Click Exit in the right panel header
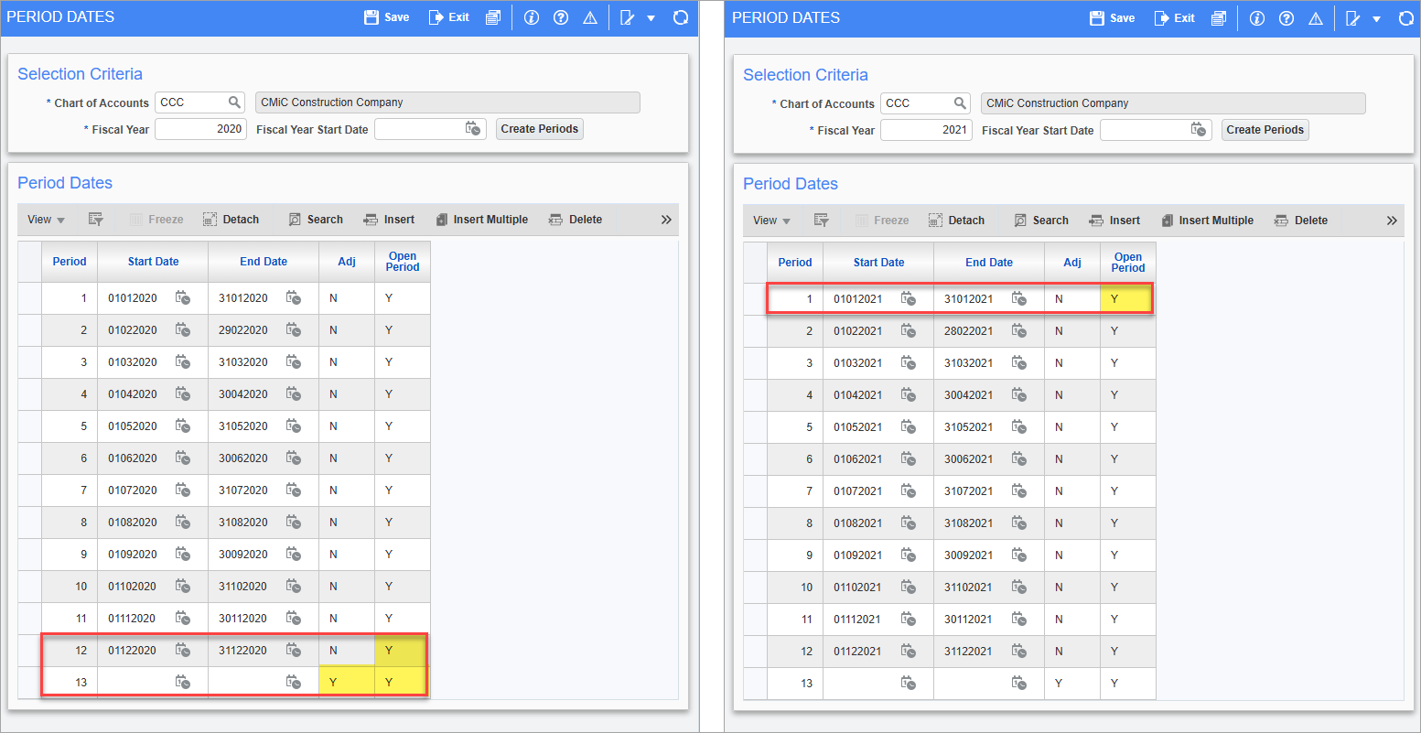This screenshot has height=733, width=1421. (x=1174, y=17)
